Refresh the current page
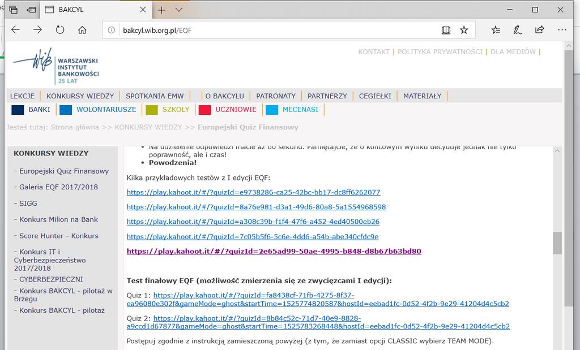The width and height of the screenshot is (580, 350). click(60, 30)
